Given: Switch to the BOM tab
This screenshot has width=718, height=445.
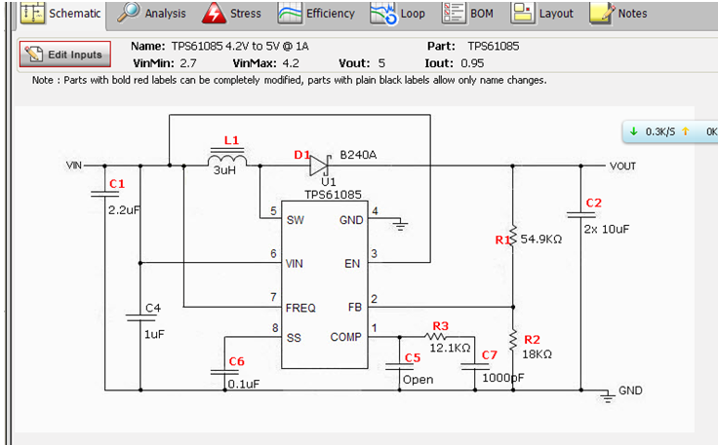Looking at the screenshot, I should pyautogui.click(x=467, y=14).
